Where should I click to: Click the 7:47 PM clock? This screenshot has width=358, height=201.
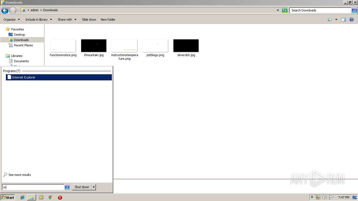[x=343, y=197]
